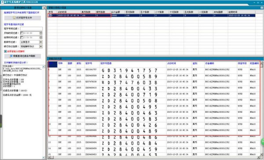Select serial image R D 3 7 4 7 6 0 3 8
264x160 pixels.
click(x=129, y=82)
